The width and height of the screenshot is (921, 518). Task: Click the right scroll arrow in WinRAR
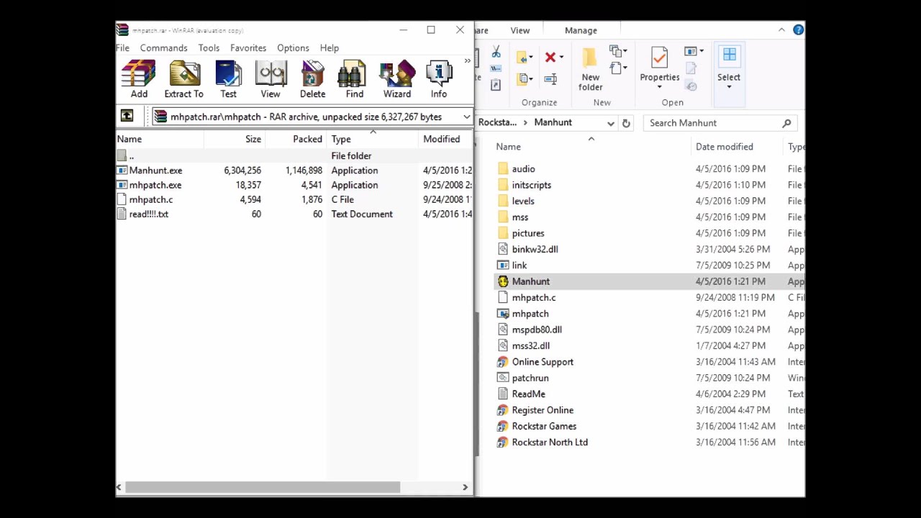[465, 487]
